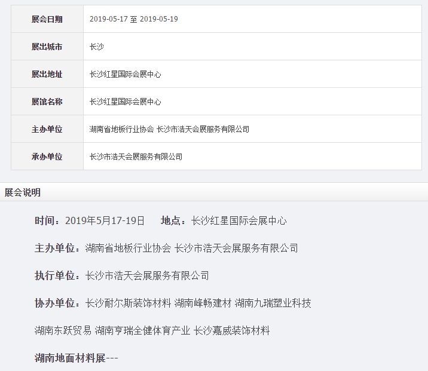Click the 湖南东跃贸易 co-organizer line

(152, 330)
